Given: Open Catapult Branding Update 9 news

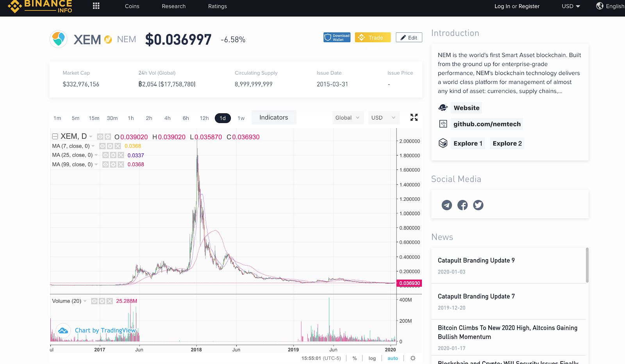Looking at the screenshot, I should (476, 261).
